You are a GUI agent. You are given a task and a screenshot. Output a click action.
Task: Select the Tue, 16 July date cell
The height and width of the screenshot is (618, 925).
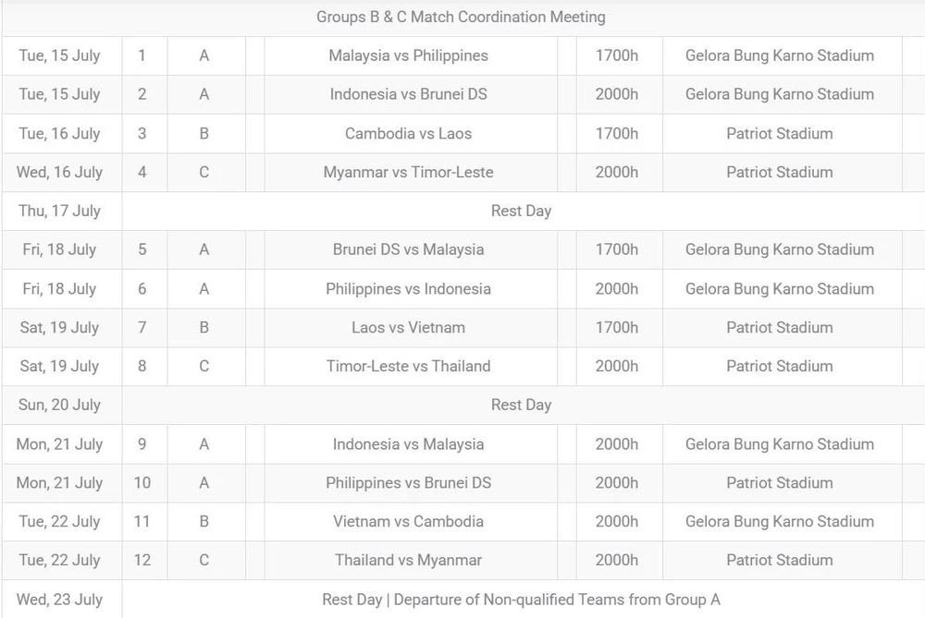click(x=59, y=133)
